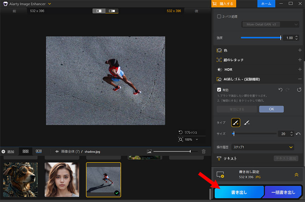The width and height of the screenshot is (305, 202).
Task: Collapse the AI消しゴム panel
Action: [x=299, y=79]
